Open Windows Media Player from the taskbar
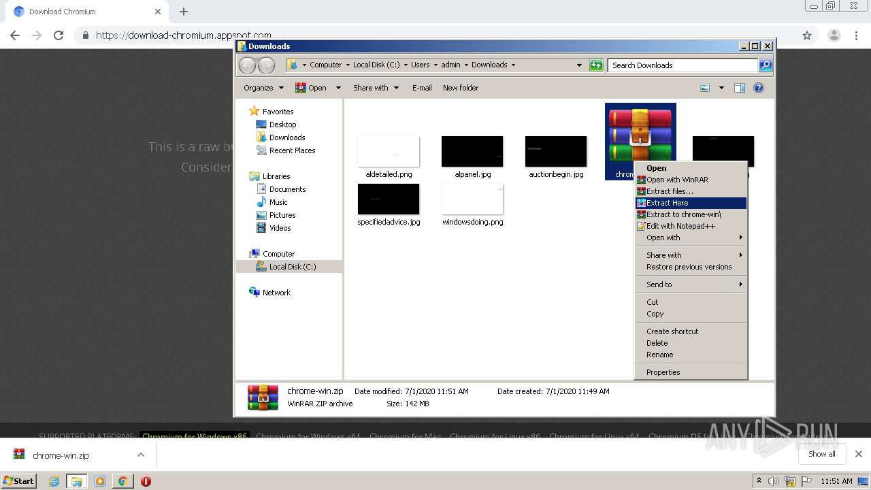 (x=100, y=481)
